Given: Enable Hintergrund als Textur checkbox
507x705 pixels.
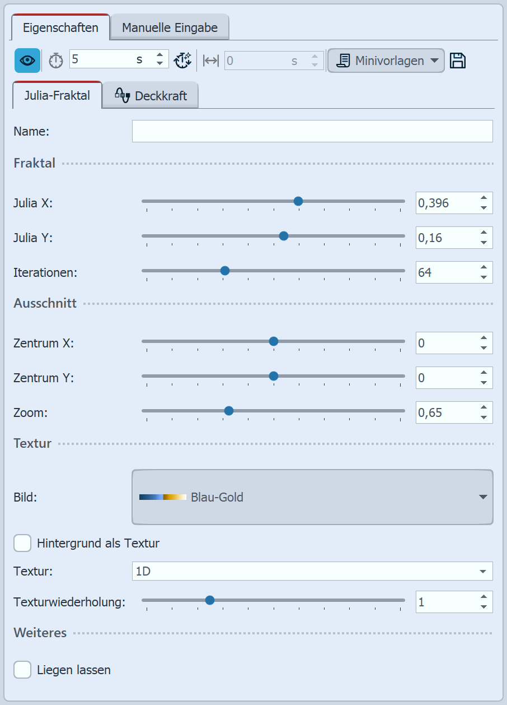Looking at the screenshot, I should click(x=22, y=543).
